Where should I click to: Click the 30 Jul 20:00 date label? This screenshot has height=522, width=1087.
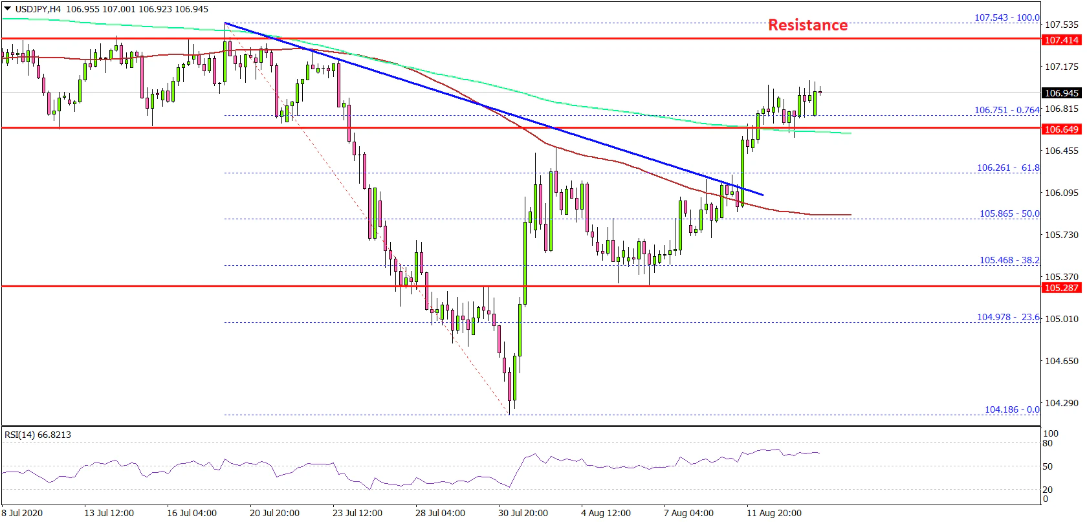(523, 513)
